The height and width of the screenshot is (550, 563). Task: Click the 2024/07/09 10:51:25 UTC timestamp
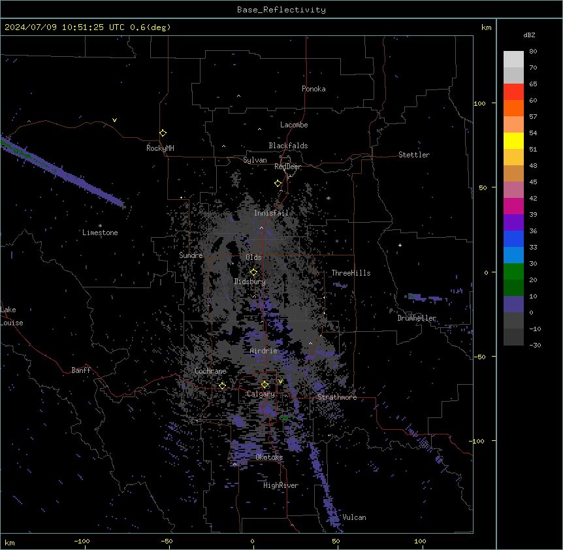coord(64,27)
